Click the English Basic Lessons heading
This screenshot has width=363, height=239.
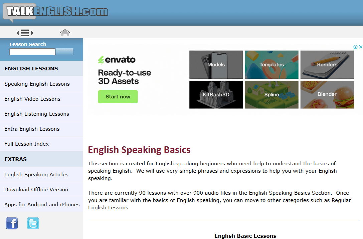coord(245,236)
